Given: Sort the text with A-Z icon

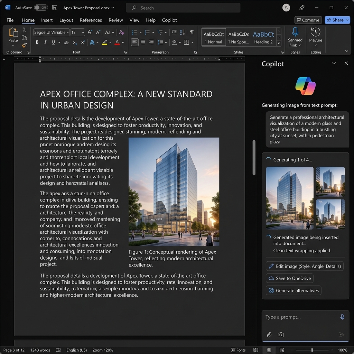Looking at the screenshot, I should (x=181, y=32).
